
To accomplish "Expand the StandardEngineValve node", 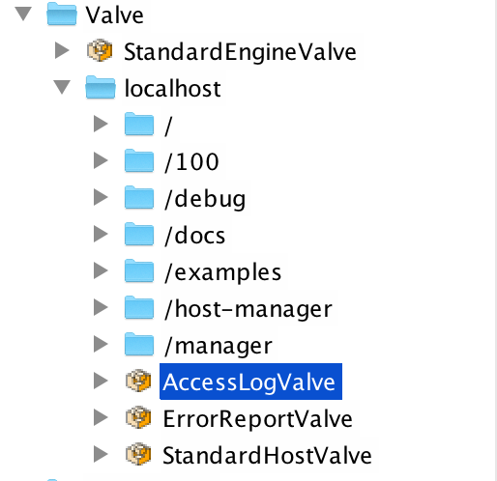I will pyautogui.click(x=62, y=50).
